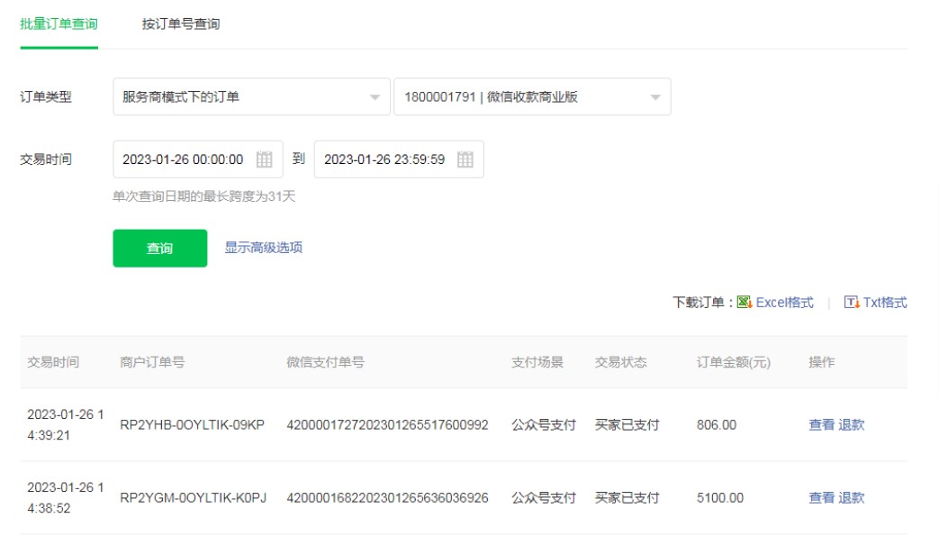Download orders in Excel格式
This screenshot has width=939, height=545.
click(784, 303)
